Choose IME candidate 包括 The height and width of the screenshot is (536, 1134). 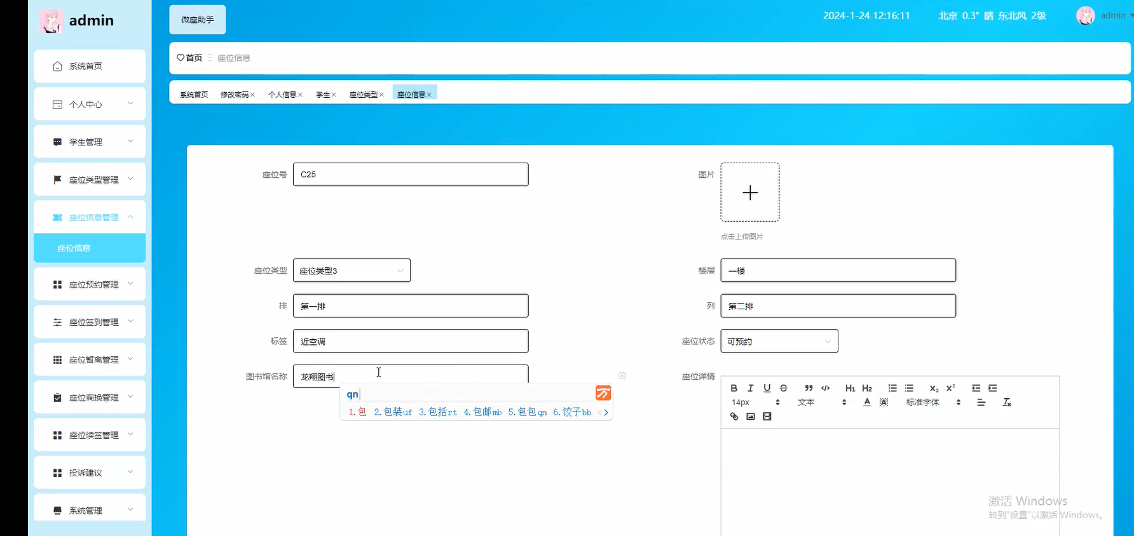(438, 412)
